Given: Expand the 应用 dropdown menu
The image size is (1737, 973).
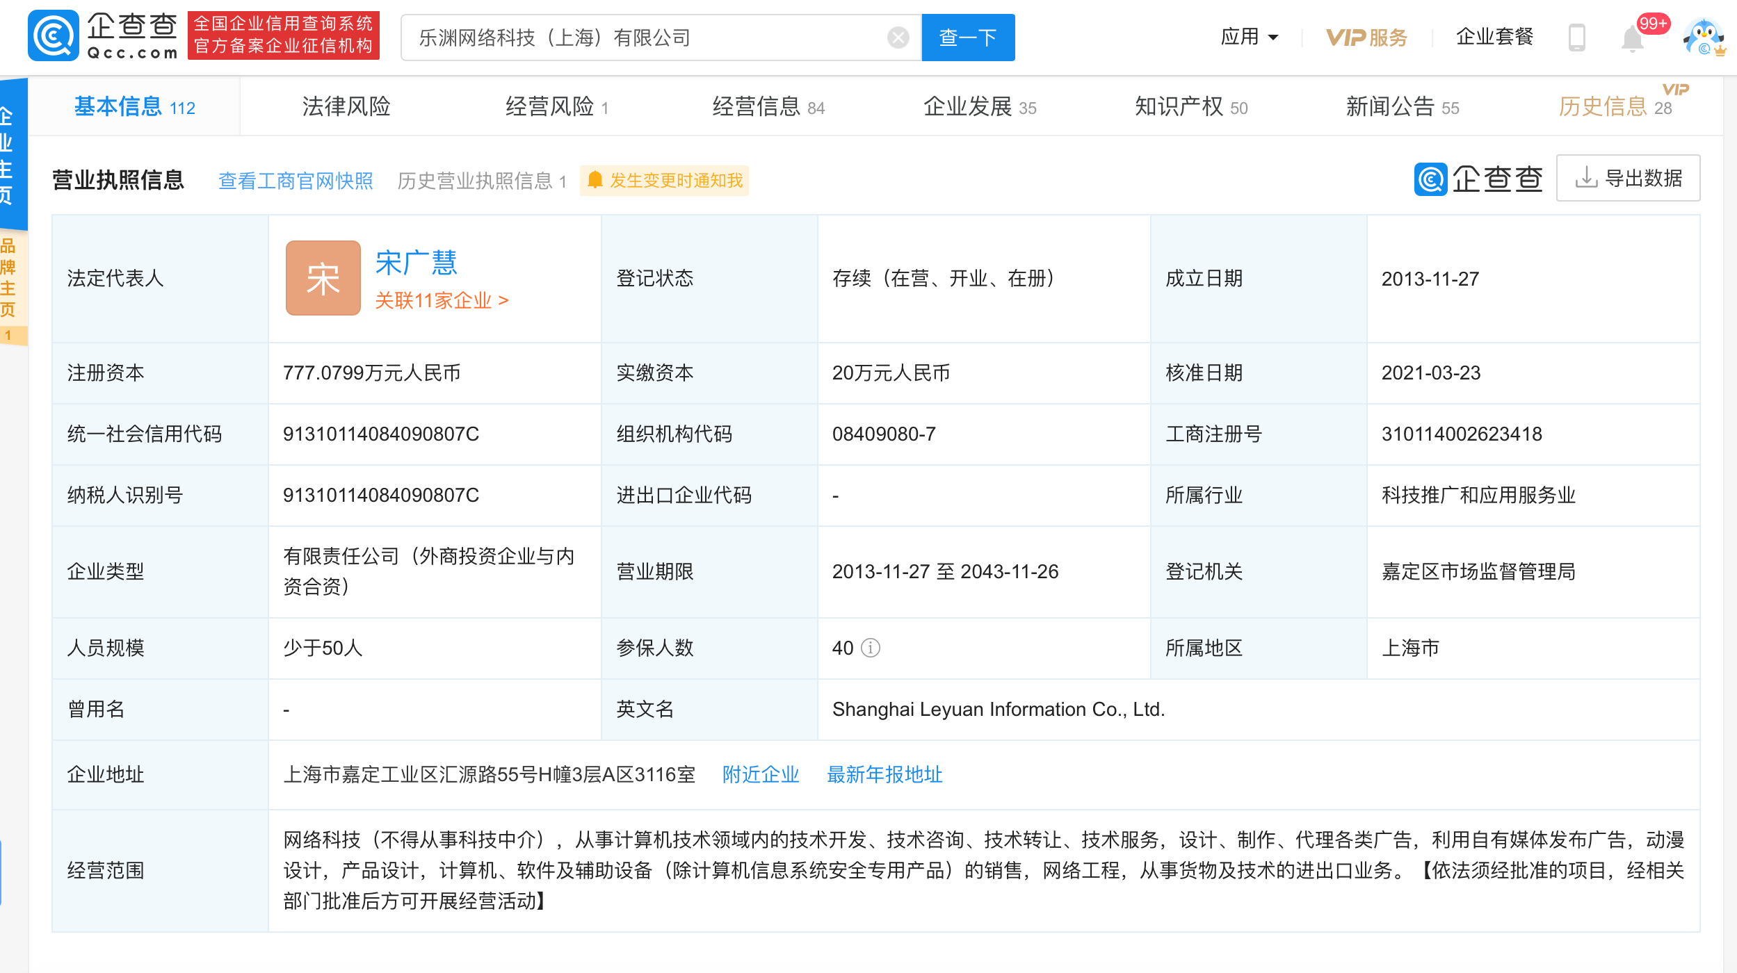Looking at the screenshot, I should coord(1250,37).
